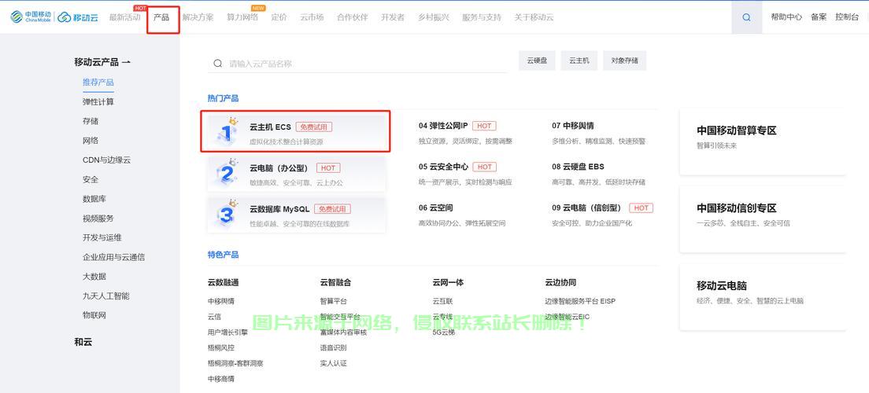Open 最新活动 in the top navigation
This screenshot has height=393, width=869.
[124, 17]
